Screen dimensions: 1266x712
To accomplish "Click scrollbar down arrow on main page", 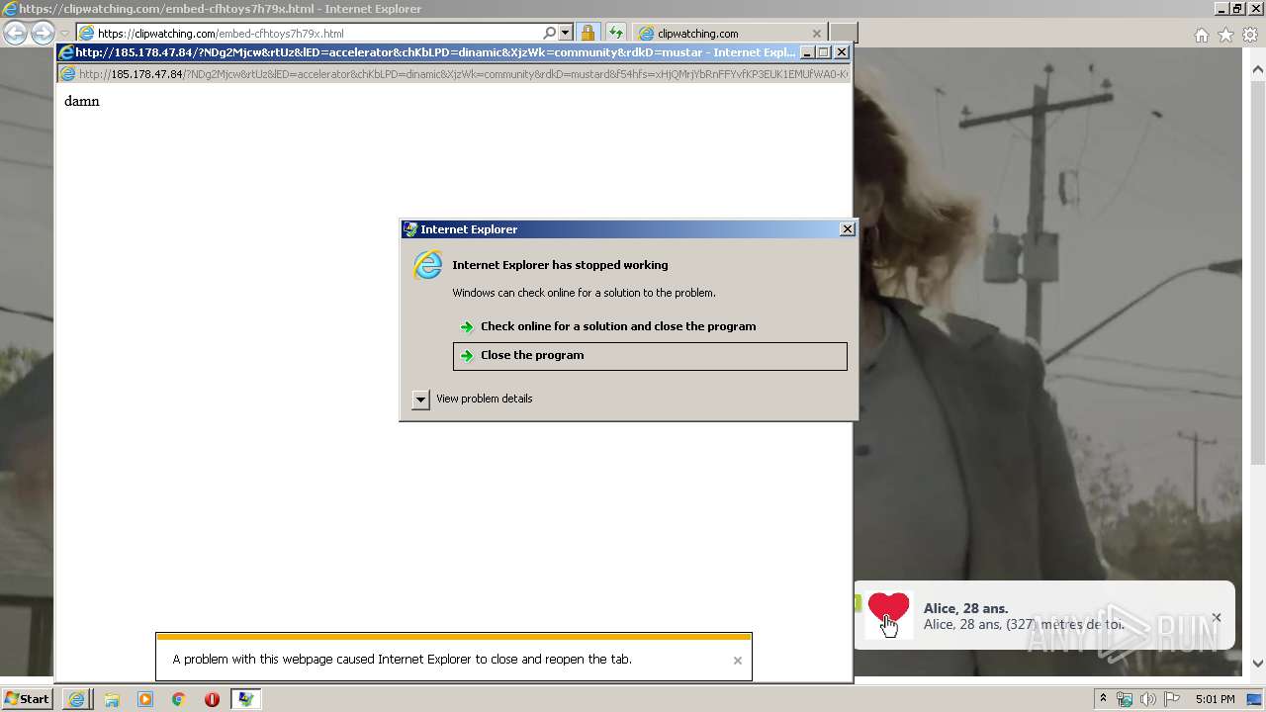I will pyautogui.click(x=1257, y=664).
